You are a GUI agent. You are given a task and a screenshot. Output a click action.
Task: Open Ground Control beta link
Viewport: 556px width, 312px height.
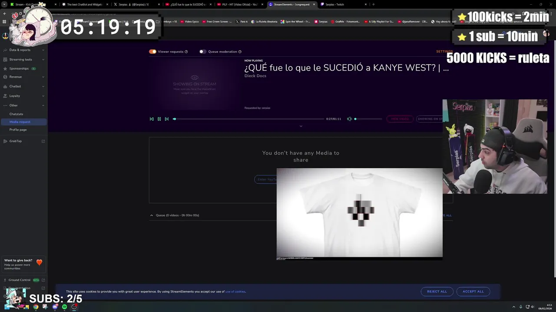(24, 280)
